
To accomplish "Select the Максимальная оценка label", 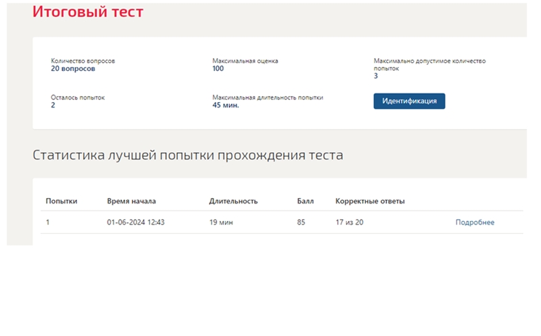I will coord(245,61).
